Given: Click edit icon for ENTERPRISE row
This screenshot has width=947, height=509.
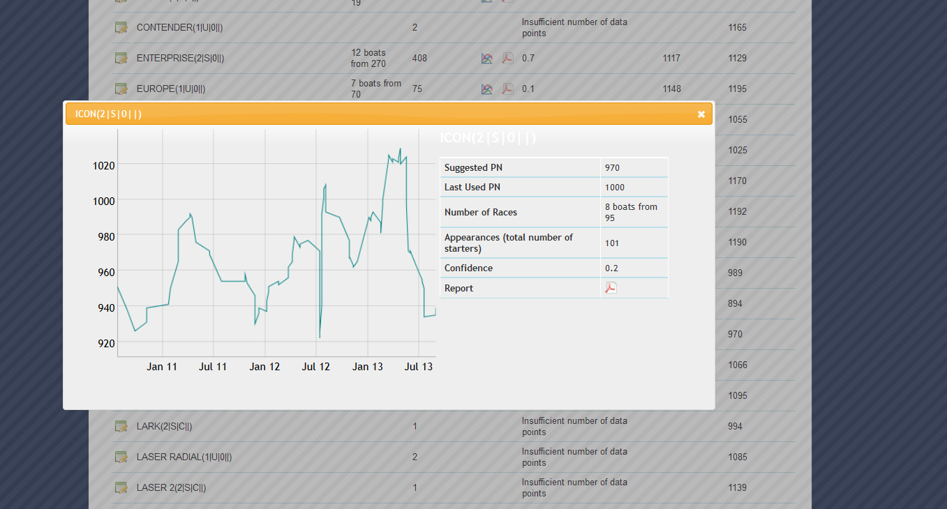Looking at the screenshot, I should pyautogui.click(x=121, y=58).
